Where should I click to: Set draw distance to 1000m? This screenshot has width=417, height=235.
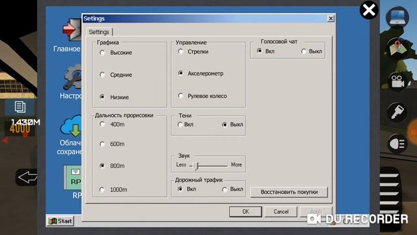point(102,190)
